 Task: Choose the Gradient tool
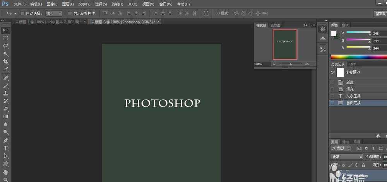coord(6,117)
